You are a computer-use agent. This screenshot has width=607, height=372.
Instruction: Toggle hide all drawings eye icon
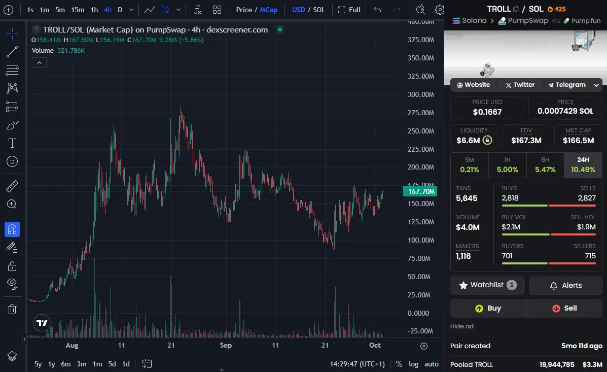tap(12, 284)
